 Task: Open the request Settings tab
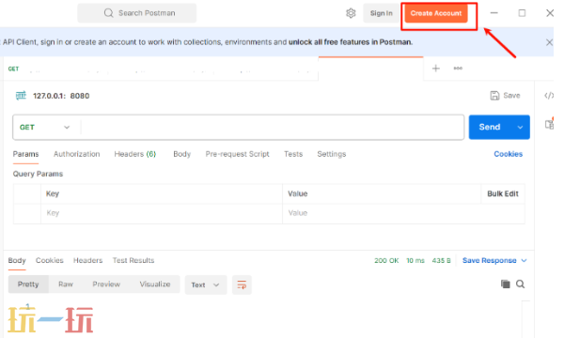point(331,154)
